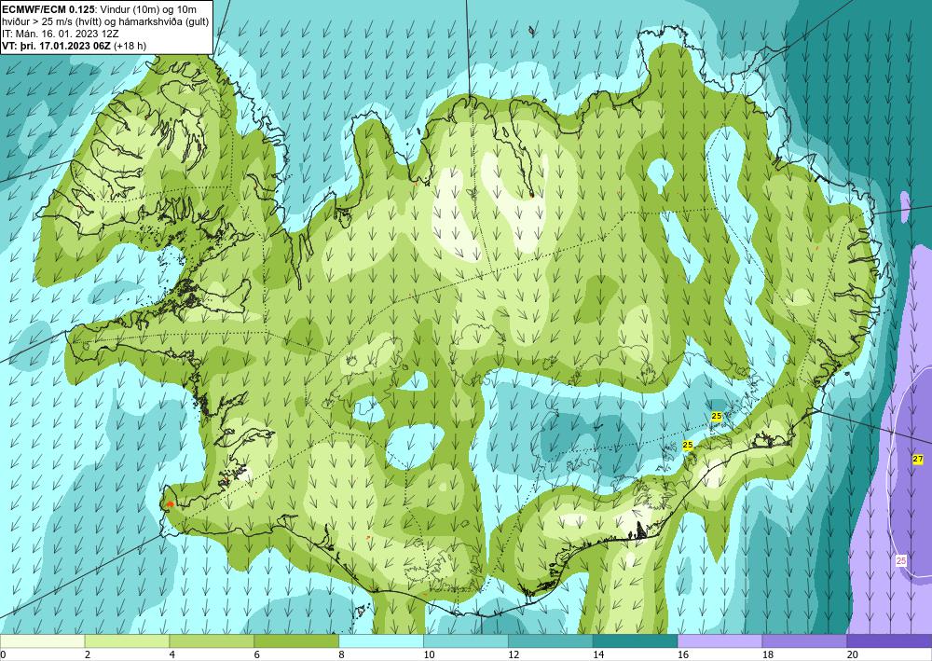Select the light green 2–4 m/s legend swatch
The image size is (932, 661).
pyautogui.click(x=127, y=641)
